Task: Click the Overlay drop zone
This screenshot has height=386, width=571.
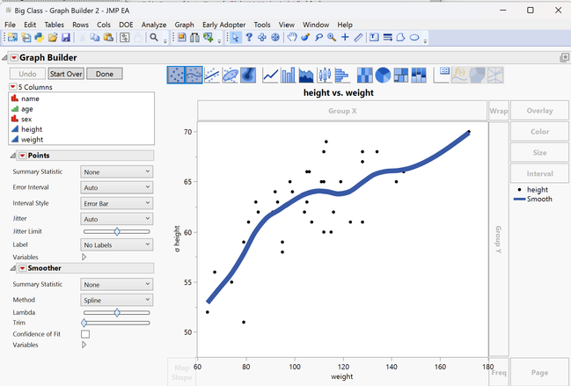Action: (x=539, y=111)
